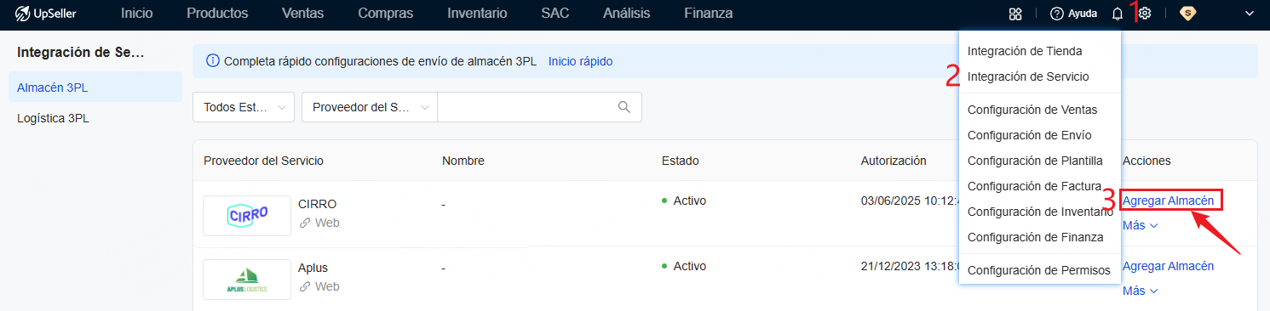Open the settings gear icon

[1146, 14]
